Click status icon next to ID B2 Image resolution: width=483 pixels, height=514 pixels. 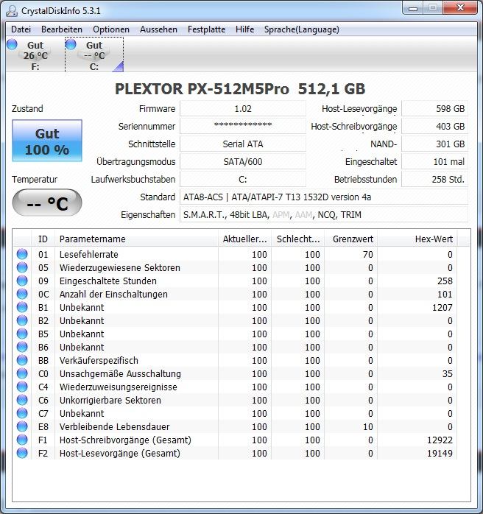pos(22,320)
